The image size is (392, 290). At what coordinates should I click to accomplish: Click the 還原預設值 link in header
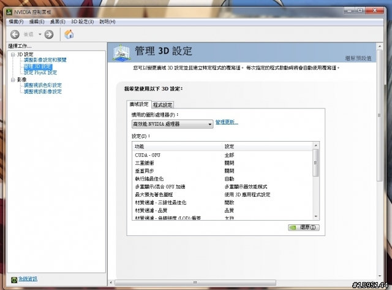358,58
